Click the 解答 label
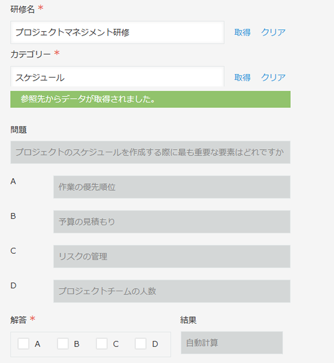Image resolution: width=334 pixels, height=363 pixels. tap(19, 320)
